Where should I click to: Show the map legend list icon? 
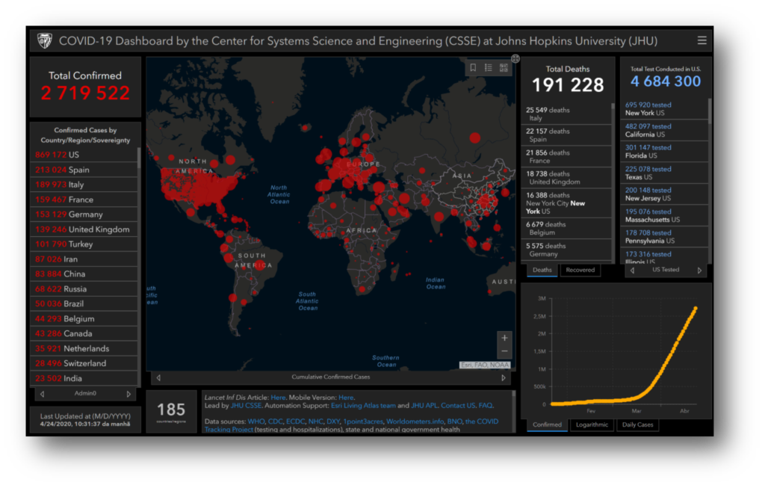489,68
